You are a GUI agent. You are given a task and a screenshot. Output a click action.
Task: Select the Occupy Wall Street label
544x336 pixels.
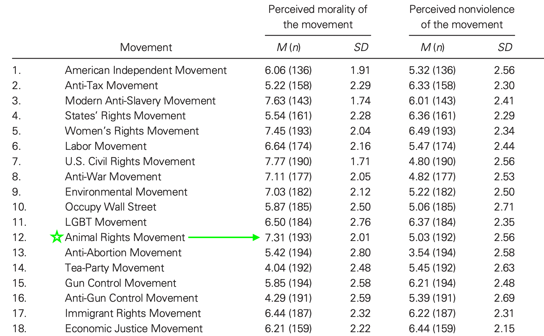coord(110,207)
